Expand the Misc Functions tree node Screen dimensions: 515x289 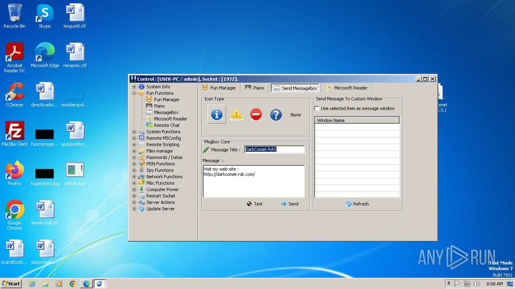[134, 183]
